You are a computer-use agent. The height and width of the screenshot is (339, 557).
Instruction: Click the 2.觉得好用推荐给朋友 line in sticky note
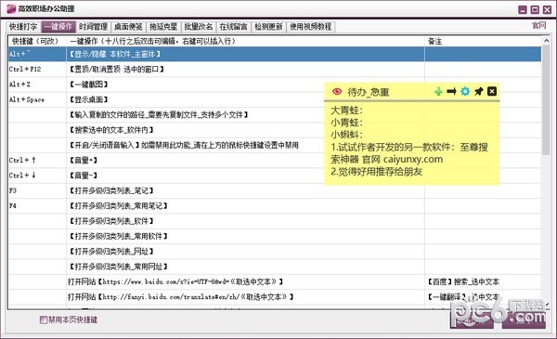377,172
